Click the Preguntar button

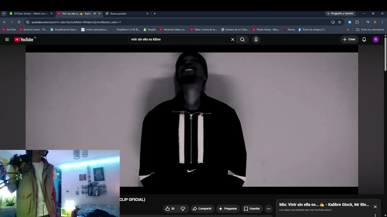[x=228, y=209]
